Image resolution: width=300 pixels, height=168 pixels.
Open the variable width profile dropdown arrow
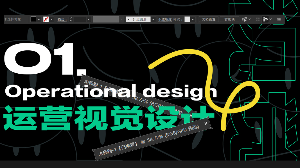[x=121, y=19]
